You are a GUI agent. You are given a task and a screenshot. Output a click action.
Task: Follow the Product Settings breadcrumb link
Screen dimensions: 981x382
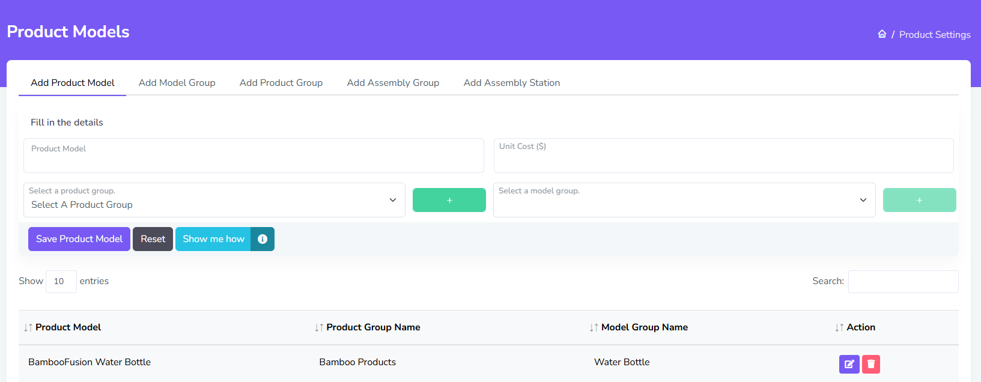[x=934, y=35]
